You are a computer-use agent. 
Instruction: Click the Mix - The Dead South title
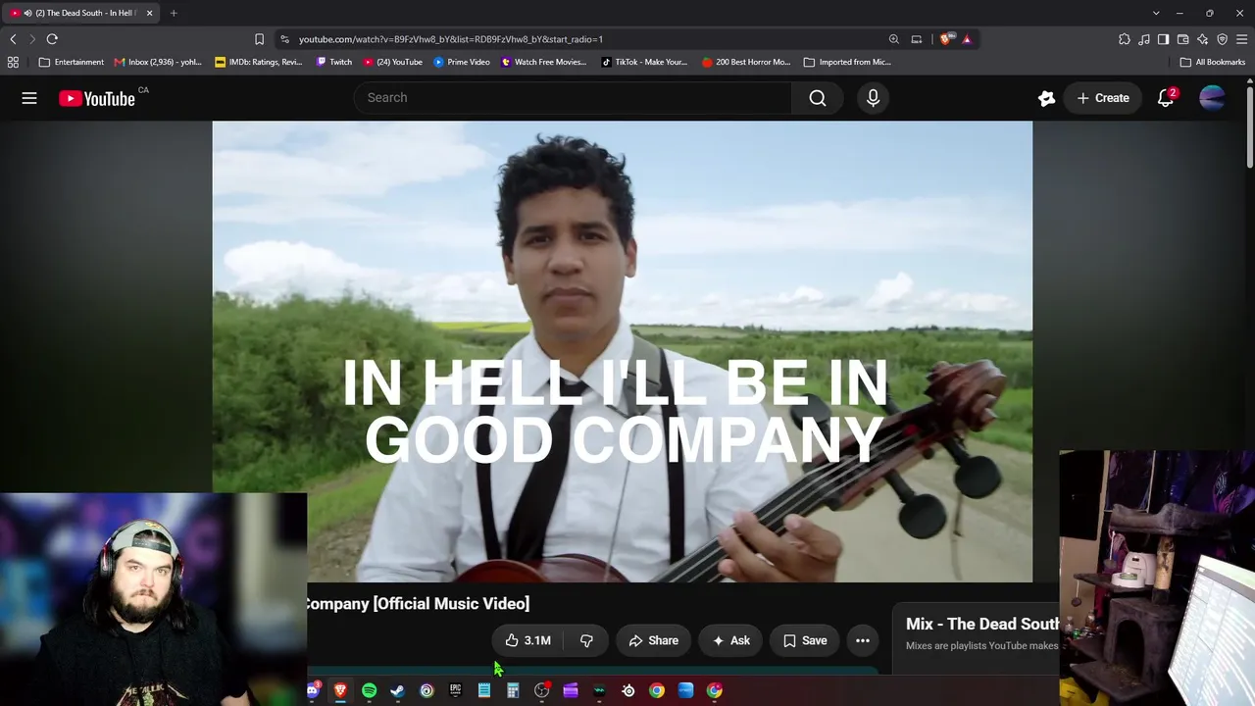(x=982, y=624)
